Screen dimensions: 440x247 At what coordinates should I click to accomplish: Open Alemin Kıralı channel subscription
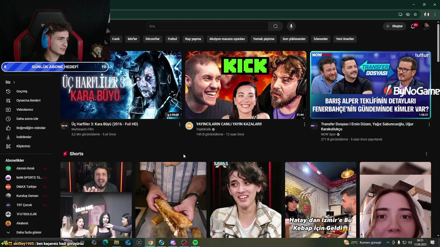pyautogui.click(x=26, y=168)
